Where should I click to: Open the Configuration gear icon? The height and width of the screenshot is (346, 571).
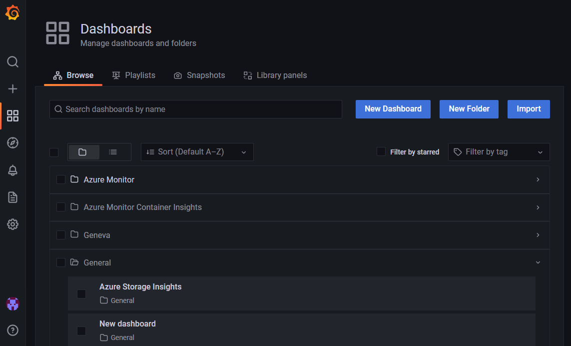pyautogui.click(x=13, y=224)
